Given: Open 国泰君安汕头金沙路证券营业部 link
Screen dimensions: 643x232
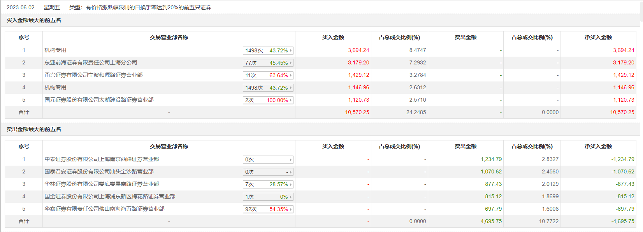Looking at the screenshot, I should tap(99, 171).
